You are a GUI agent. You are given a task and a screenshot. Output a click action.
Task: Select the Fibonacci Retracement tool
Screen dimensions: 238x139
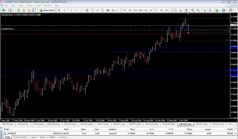pos(92,10)
